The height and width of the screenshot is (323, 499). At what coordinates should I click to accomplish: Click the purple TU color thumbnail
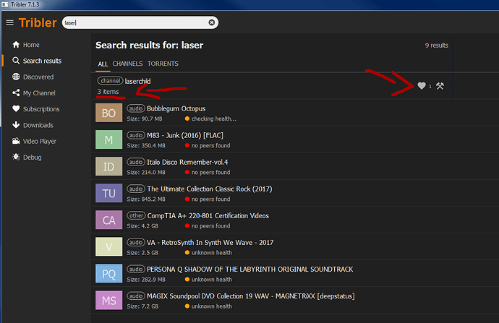(x=108, y=193)
